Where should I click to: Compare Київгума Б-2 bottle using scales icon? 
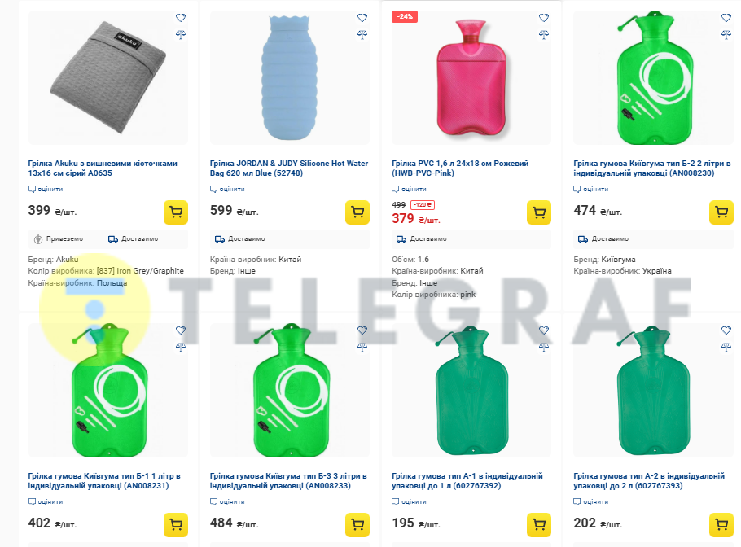click(x=726, y=34)
